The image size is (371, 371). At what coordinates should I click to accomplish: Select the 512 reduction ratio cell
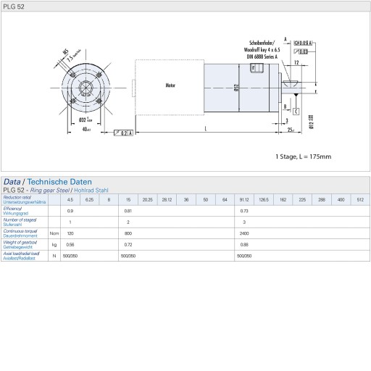pos(360,200)
